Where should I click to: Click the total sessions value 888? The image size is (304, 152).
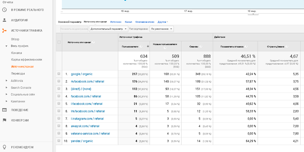pyautogui.click(x=207, y=56)
